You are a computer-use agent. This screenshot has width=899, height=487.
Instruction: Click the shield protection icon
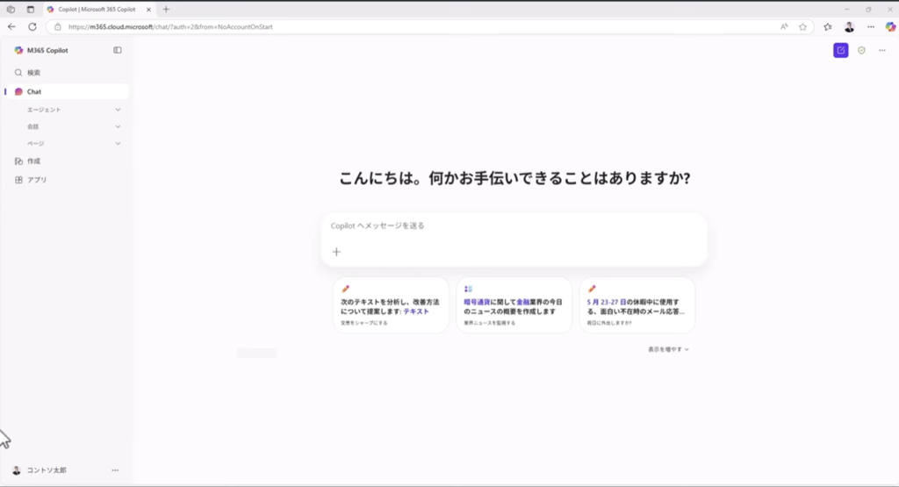coord(861,50)
